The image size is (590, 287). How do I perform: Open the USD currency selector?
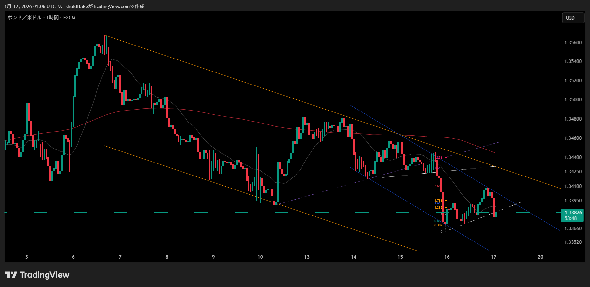[573, 18]
